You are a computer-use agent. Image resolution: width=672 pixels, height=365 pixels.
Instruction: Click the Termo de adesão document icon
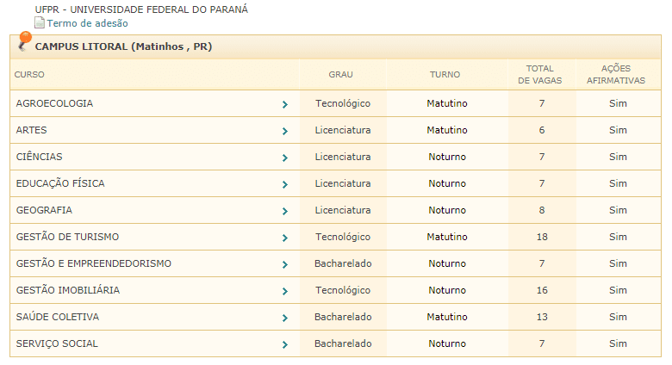(x=40, y=22)
